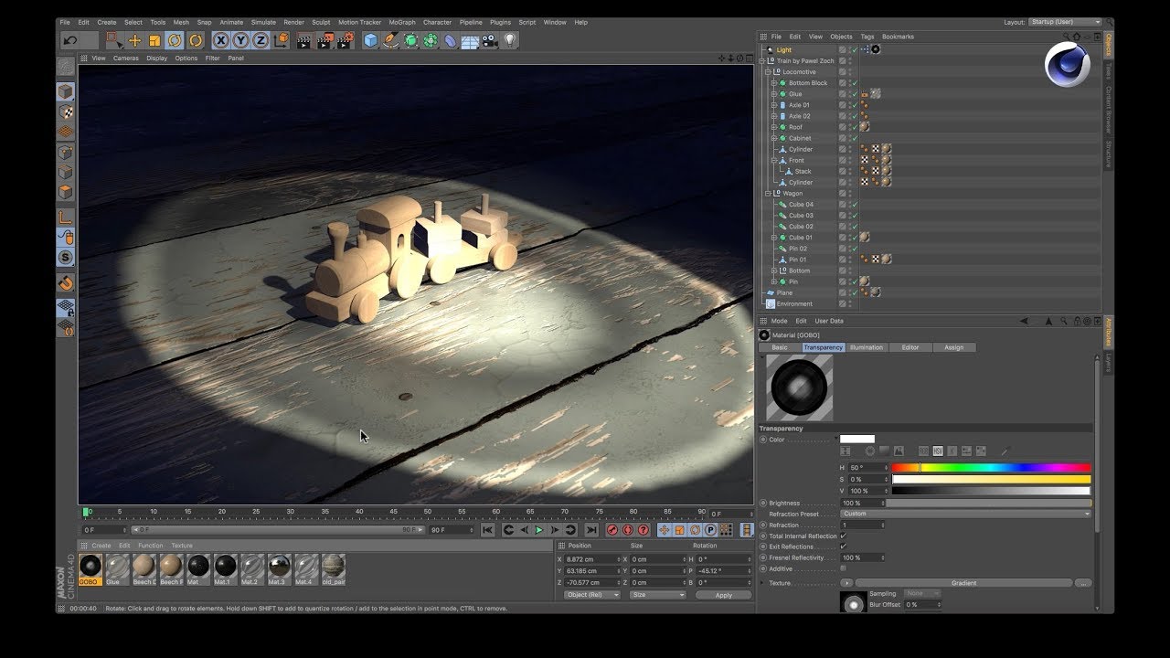Image resolution: width=1170 pixels, height=658 pixels.
Task: Go to end of animation
Action: click(x=591, y=530)
